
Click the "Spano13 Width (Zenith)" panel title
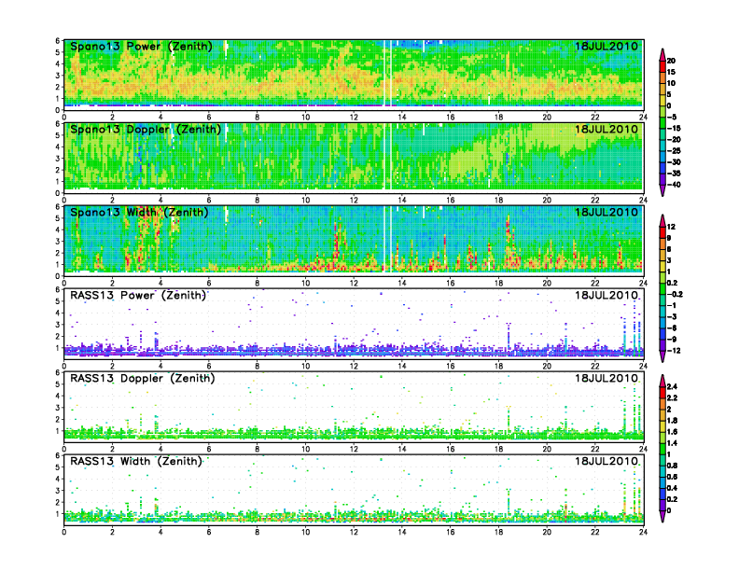[140, 213]
